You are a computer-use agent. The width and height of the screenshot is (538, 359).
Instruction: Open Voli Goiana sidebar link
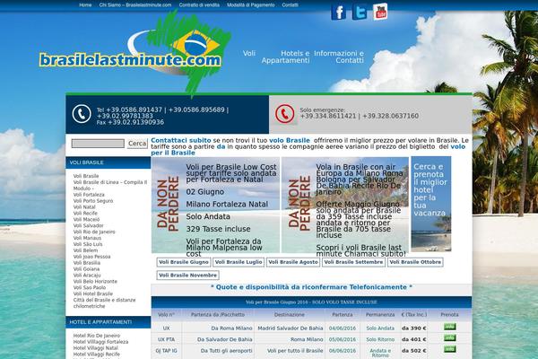[x=86, y=268]
